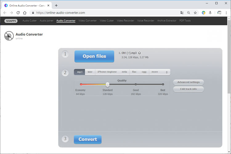The height and width of the screenshot is (154, 231).
Task: View site security padlock info
Action: (33, 13)
